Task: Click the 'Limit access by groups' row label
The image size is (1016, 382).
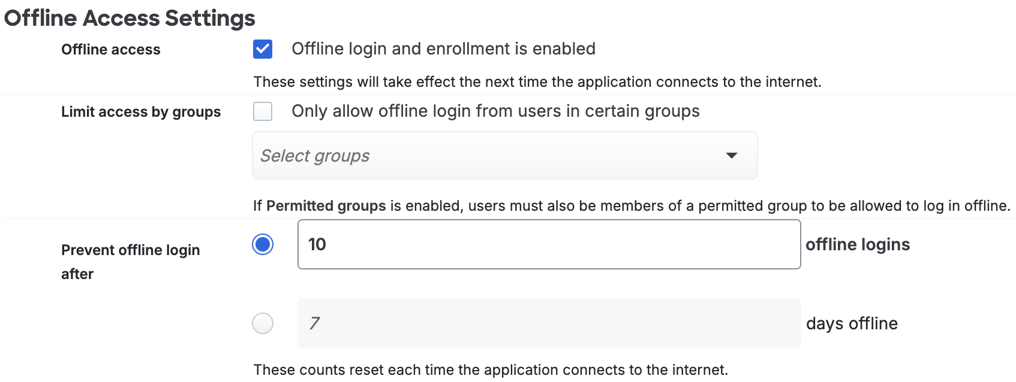Action: [141, 112]
